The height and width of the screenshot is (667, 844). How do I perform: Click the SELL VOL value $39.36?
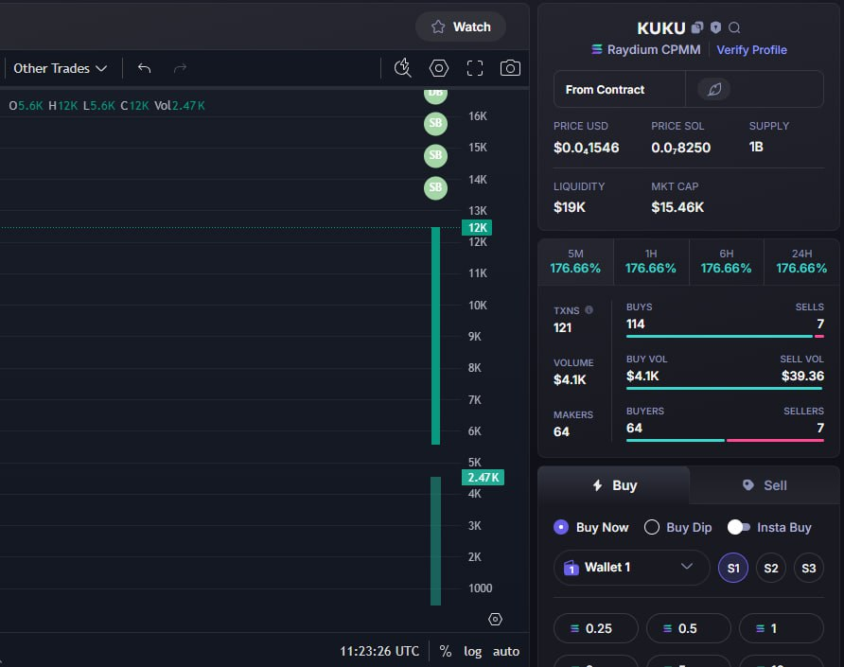pyautogui.click(x=802, y=377)
